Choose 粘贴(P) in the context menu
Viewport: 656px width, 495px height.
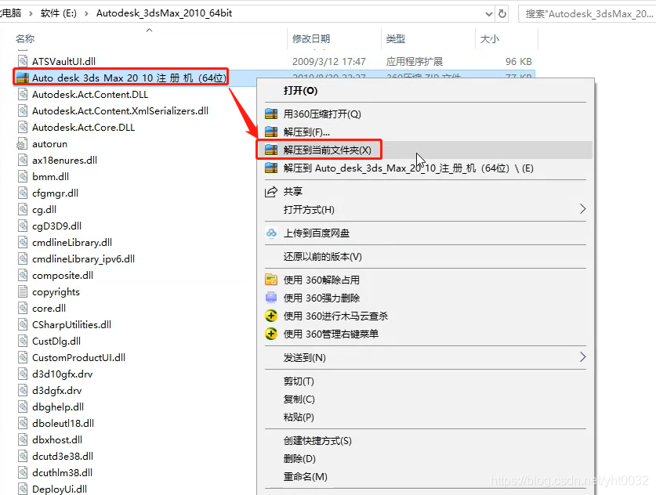coord(426,417)
